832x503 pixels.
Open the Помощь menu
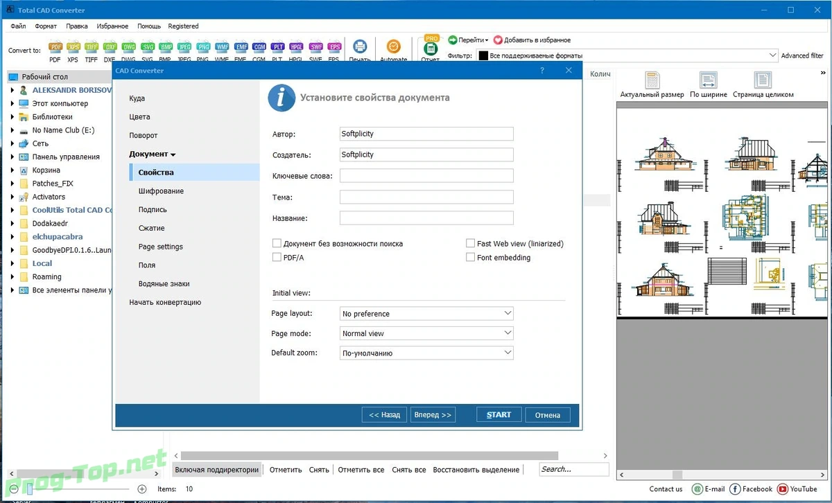click(149, 26)
